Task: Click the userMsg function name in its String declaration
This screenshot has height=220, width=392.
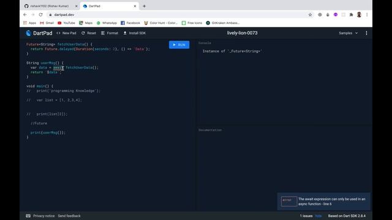Action: [x=48, y=63]
